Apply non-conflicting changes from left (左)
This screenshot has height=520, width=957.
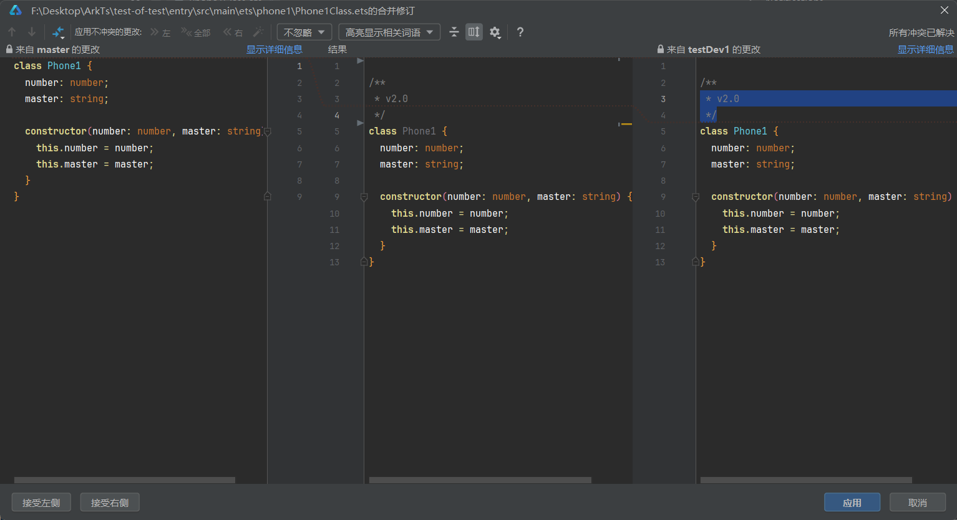160,32
